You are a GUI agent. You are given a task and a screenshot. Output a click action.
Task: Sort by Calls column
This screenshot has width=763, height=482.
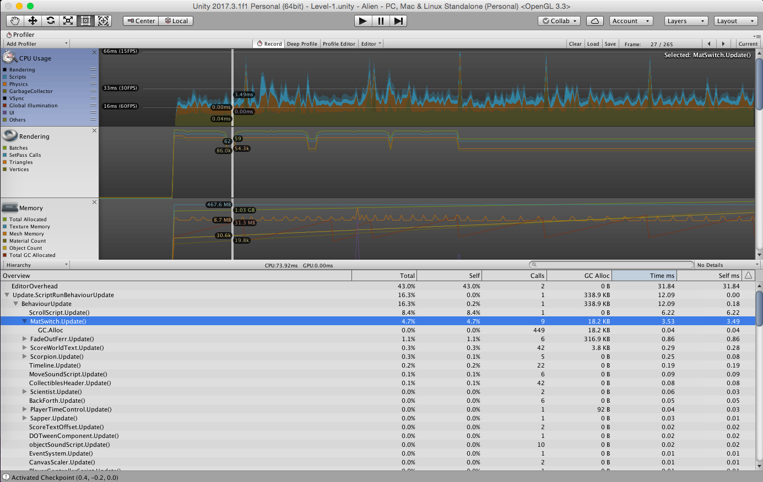514,276
